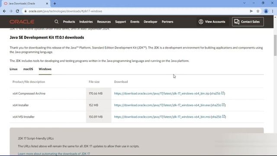The height and width of the screenshot is (156, 277).
Task: Open the Developer menu
Action: (151, 22)
